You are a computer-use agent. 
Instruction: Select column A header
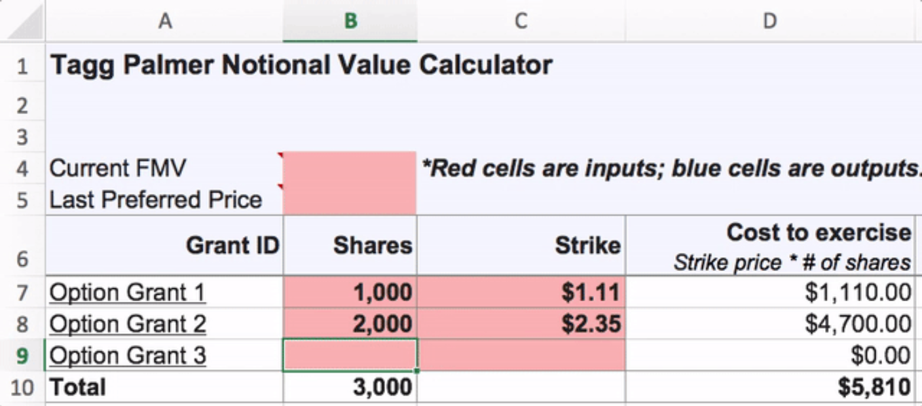[164, 22]
